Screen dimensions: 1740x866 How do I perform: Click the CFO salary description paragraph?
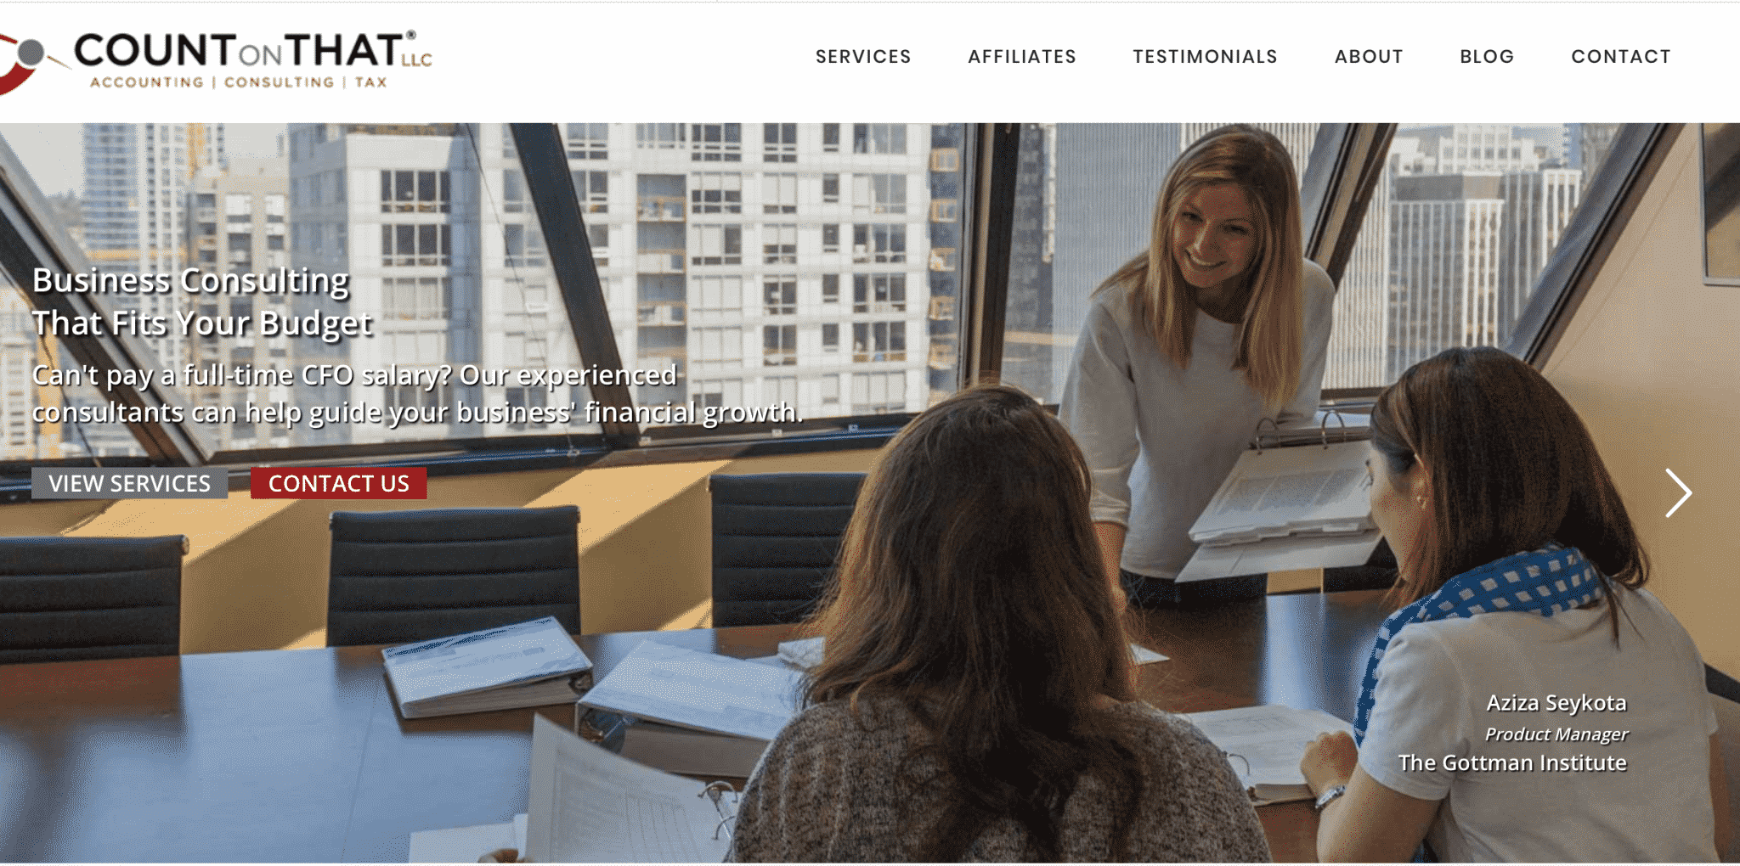pos(417,394)
